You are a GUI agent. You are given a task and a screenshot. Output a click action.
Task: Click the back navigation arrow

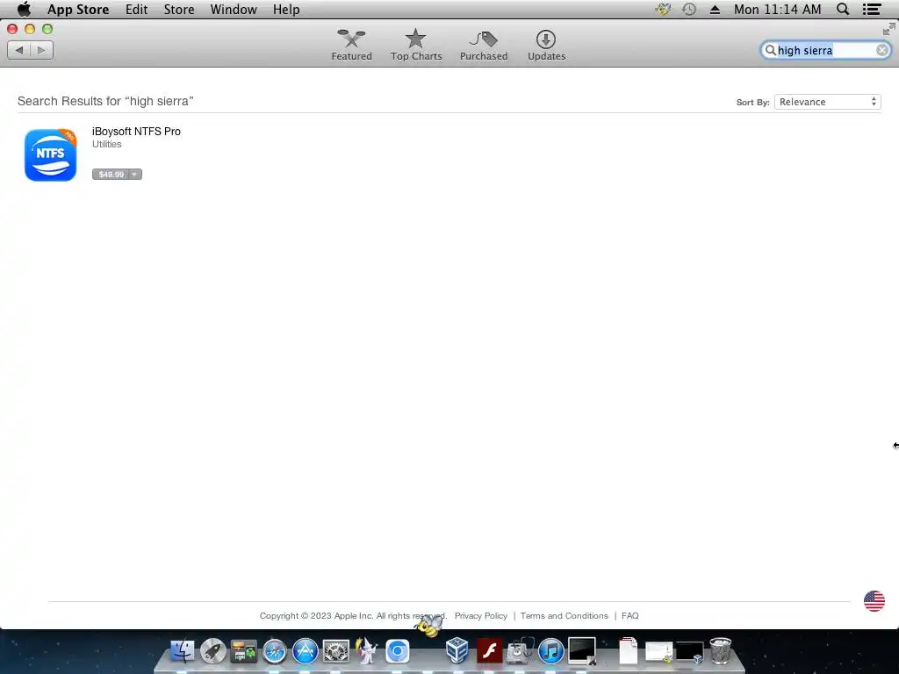[19, 50]
